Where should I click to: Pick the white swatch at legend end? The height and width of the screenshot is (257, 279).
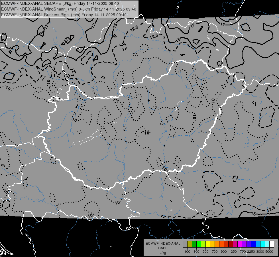click(x=272, y=244)
